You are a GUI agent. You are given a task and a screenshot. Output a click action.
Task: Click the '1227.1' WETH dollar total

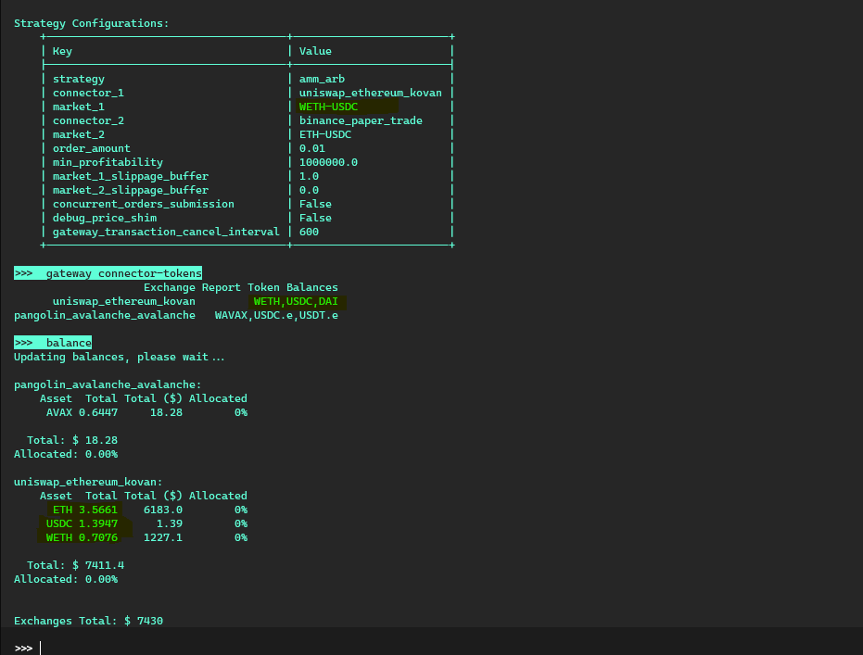point(163,537)
